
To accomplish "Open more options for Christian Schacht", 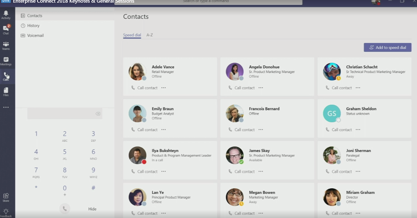I will 358,87.
